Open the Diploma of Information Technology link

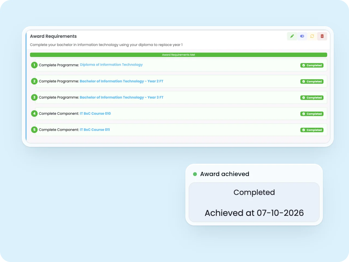pyautogui.click(x=111, y=65)
